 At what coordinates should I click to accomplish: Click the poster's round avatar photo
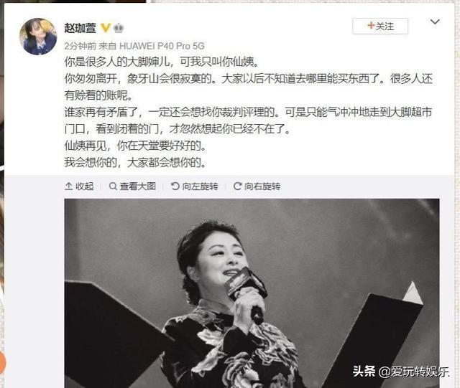(x=38, y=37)
